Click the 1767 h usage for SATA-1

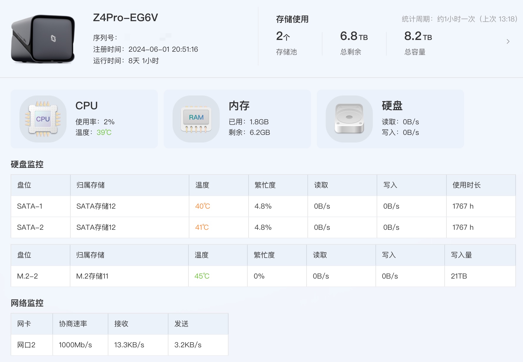pyautogui.click(x=463, y=206)
